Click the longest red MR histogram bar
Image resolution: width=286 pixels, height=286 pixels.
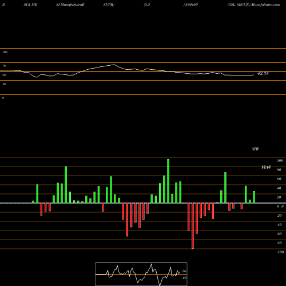pos(193,226)
